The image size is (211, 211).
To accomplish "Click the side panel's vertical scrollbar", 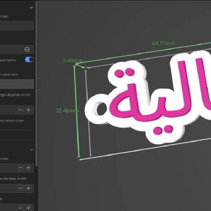I will [36, 84].
